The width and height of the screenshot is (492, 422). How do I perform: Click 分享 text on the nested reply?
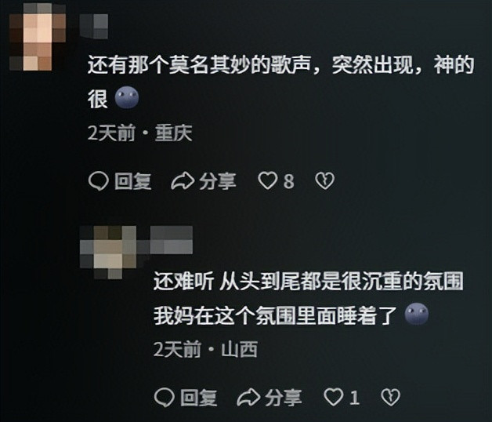[284, 398]
